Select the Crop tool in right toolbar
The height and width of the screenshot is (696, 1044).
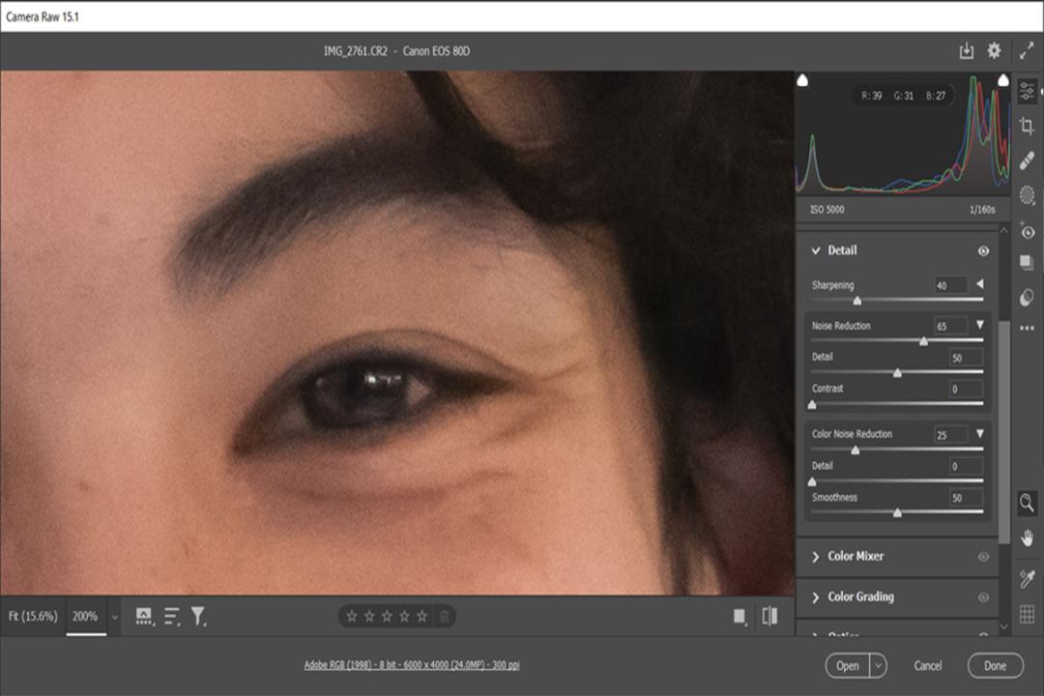coord(1027,126)
